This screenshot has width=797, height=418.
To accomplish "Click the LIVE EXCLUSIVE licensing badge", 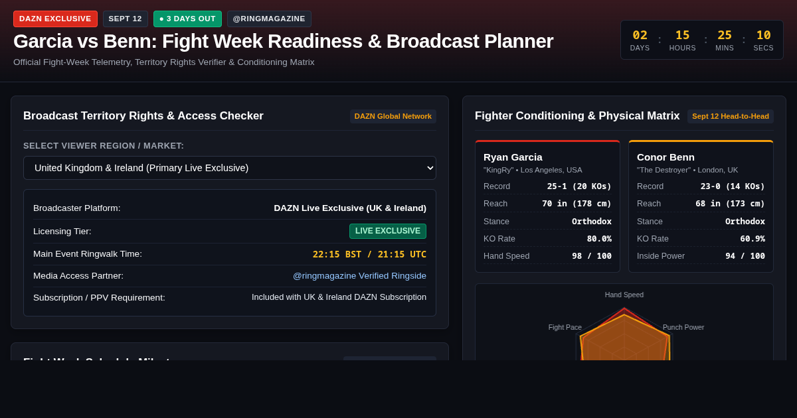I will 388,231.
